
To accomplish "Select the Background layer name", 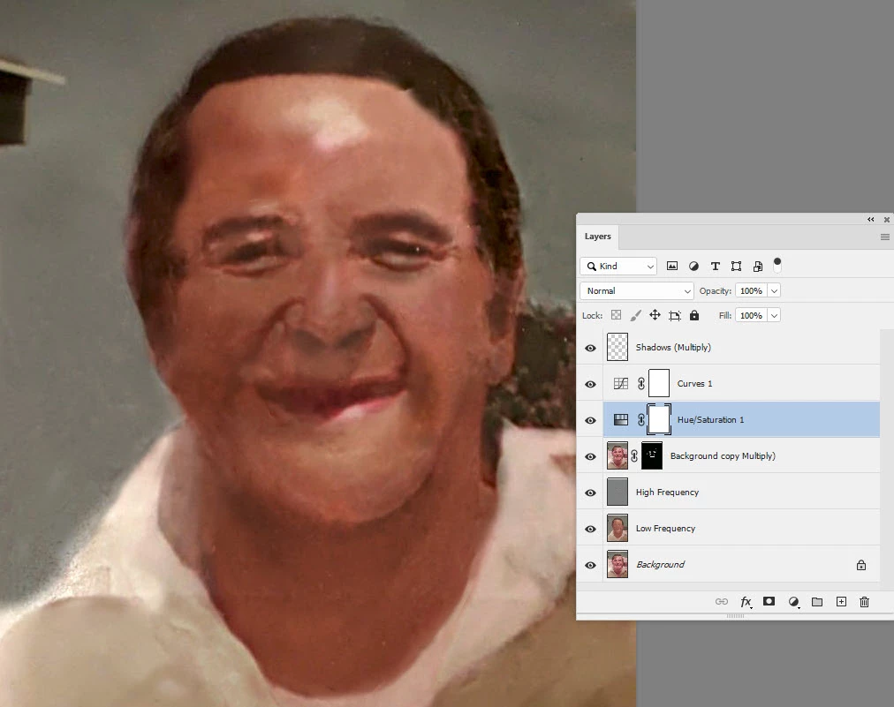I will tap(660, 565).
